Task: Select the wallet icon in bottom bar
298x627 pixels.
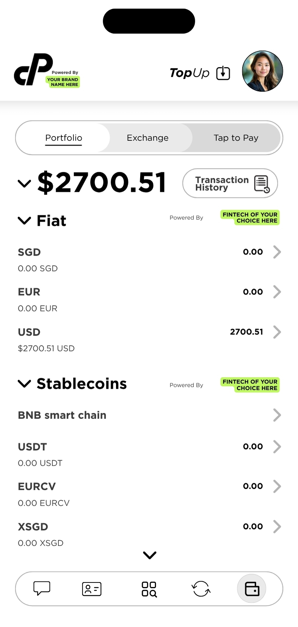Action: click(252, 588)
